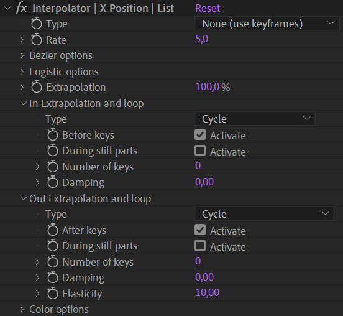Check During still parts under In Extrapolation
This screenshot has height=316, width=343.
point(200,151)
